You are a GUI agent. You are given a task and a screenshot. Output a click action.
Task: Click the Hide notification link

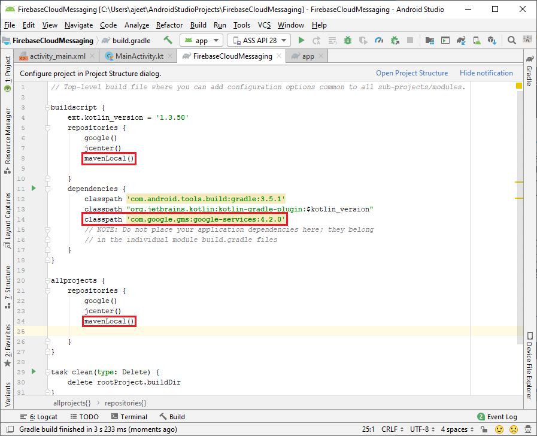[486, 73]
